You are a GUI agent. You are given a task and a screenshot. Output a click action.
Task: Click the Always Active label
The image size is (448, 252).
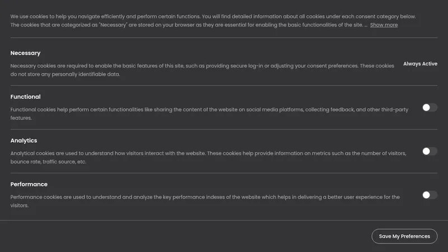pyautogui.click(x=421, y=64)
